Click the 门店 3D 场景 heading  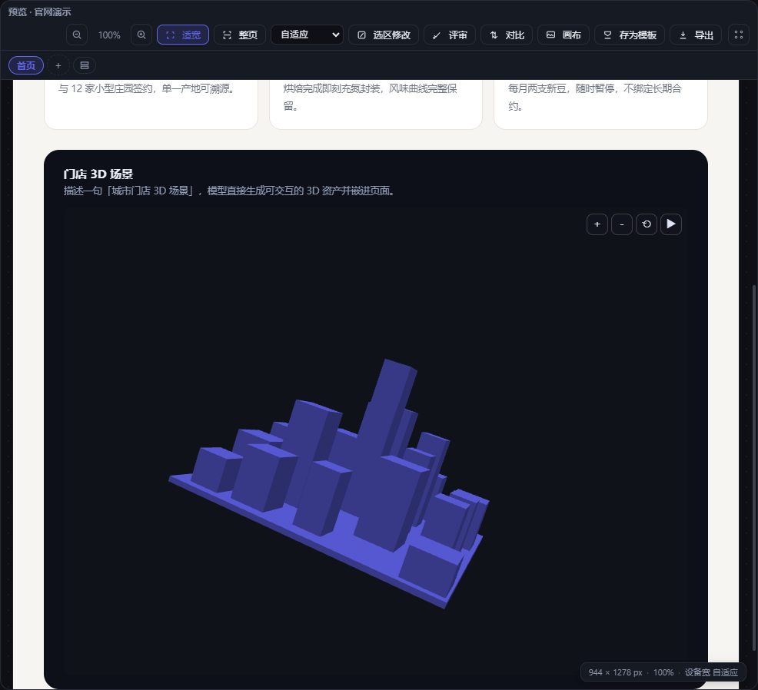98,174
